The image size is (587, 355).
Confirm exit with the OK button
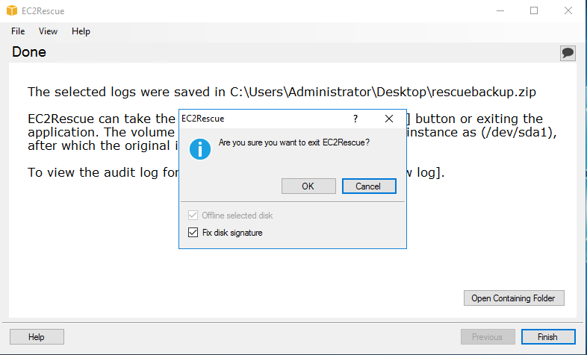[x=308, y=186]
